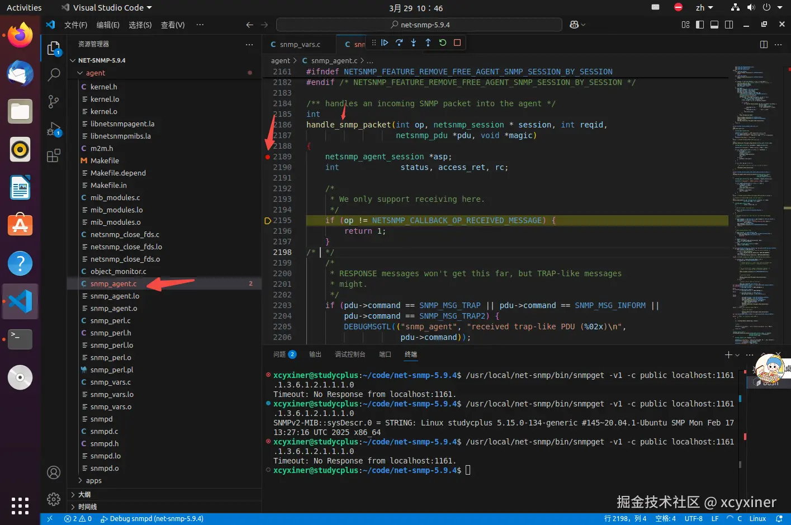Open the Search view in activity bar
Image resolution: width=791 pixels, height=525 pixels.
pyautogui.click(x=54, y=74)
